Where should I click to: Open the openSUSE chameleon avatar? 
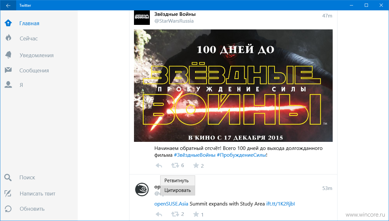[142, 190]
